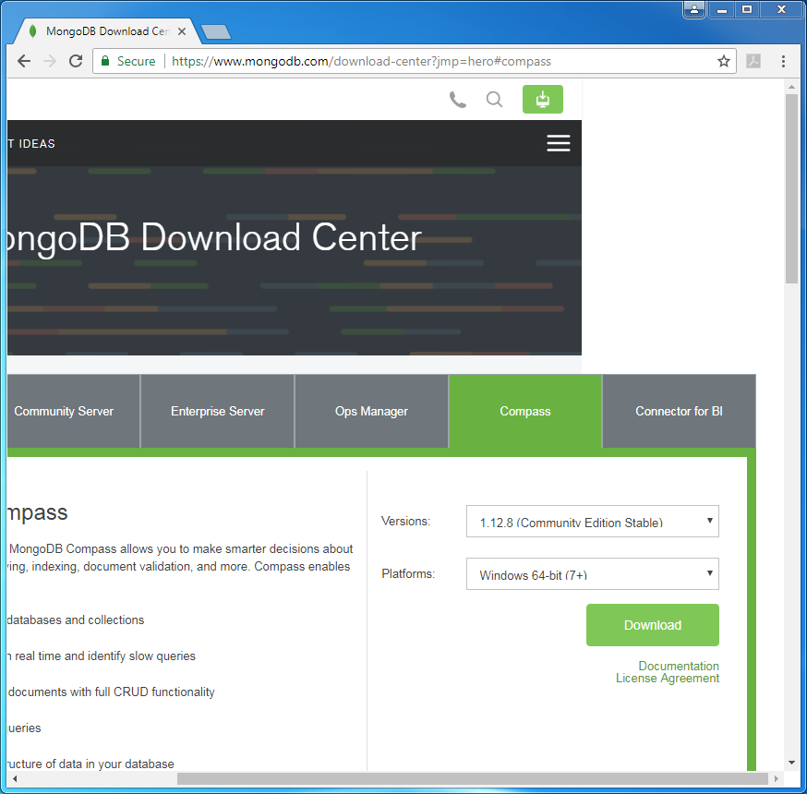Viewport: 807px width, 794px height.
Task: Click the Download Center page heading
Action: [x=214, y=237]
